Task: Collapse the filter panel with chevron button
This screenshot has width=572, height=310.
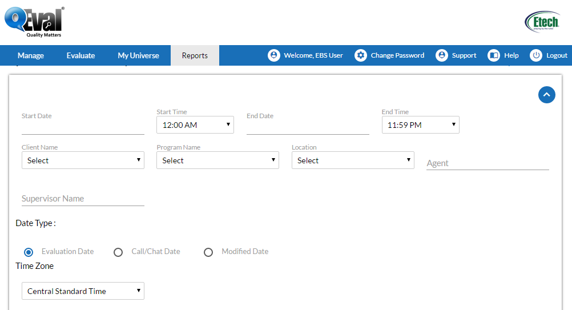Action: [546, 95]
